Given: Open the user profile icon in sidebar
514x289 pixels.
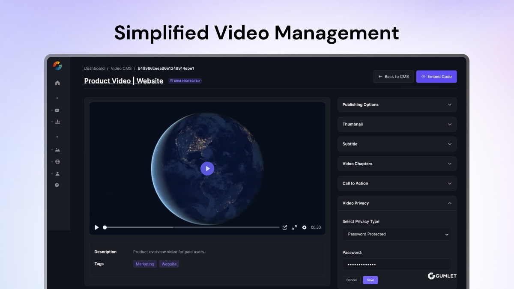Looking at the screenshot, I should click(x=57, y=174).
